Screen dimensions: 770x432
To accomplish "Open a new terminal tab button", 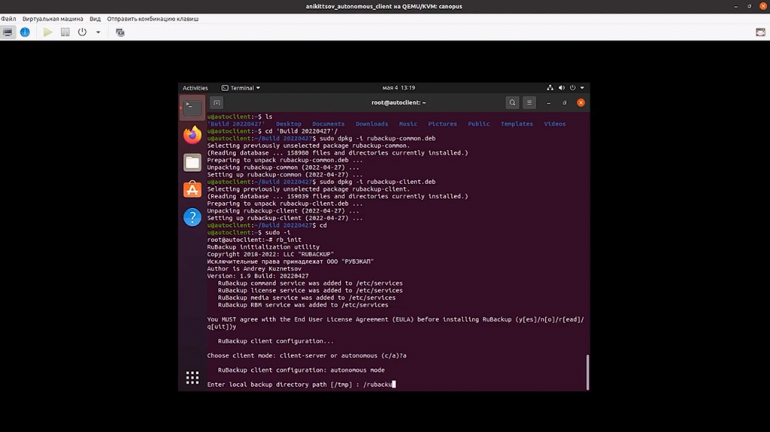I will [x=217, y=103].
